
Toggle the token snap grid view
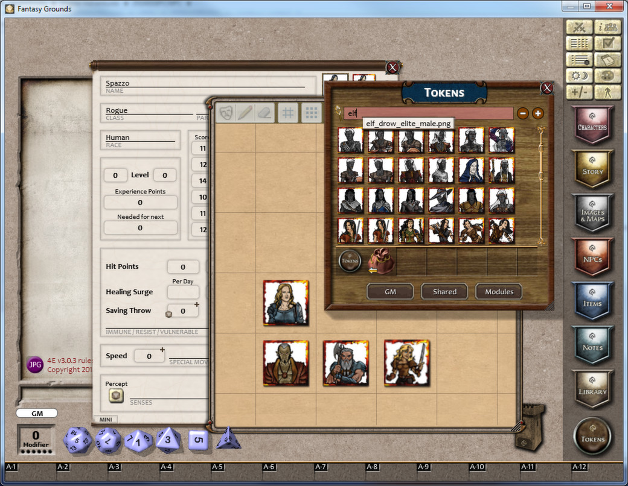(312, 112)
